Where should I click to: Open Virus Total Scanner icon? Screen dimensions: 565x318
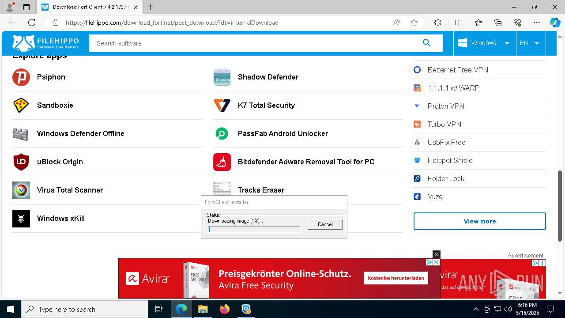[21, 190]
